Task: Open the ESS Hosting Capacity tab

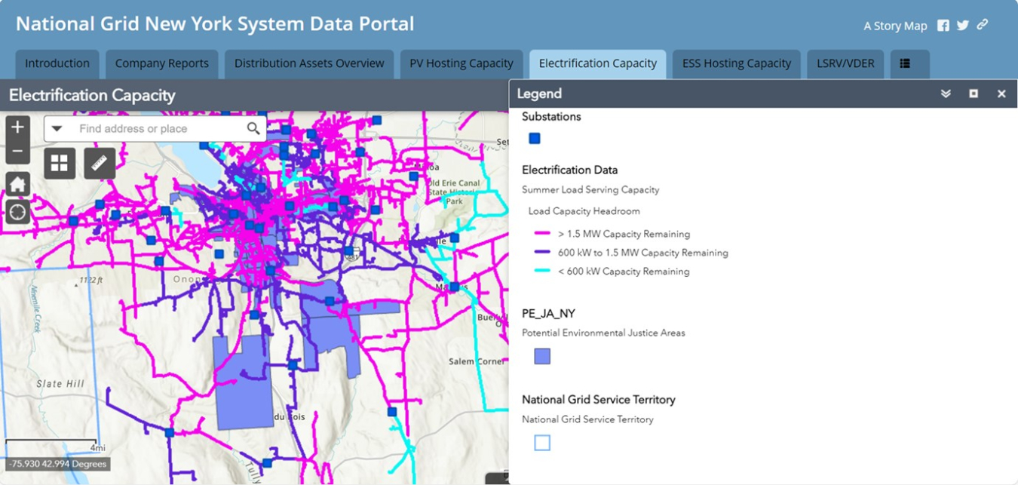Action: [737, 64]
